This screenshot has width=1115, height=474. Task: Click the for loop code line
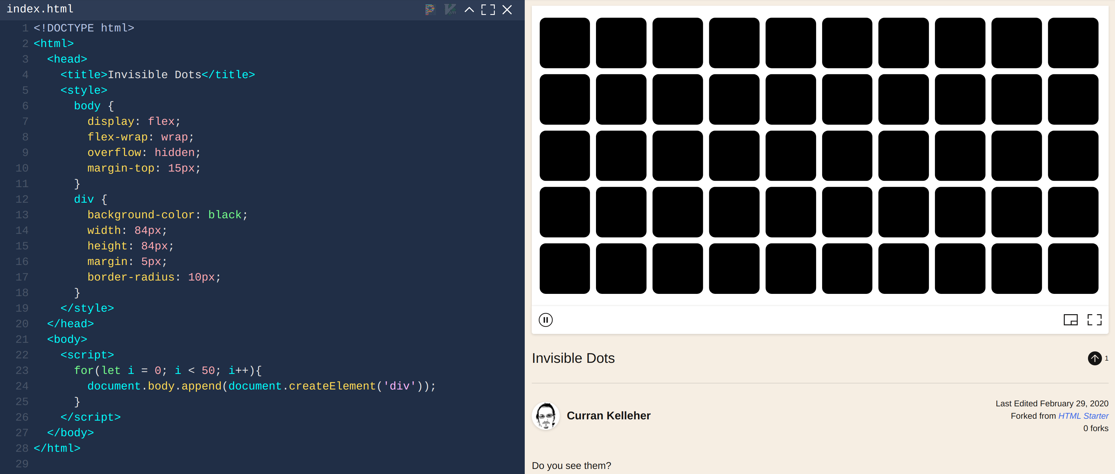168,371
